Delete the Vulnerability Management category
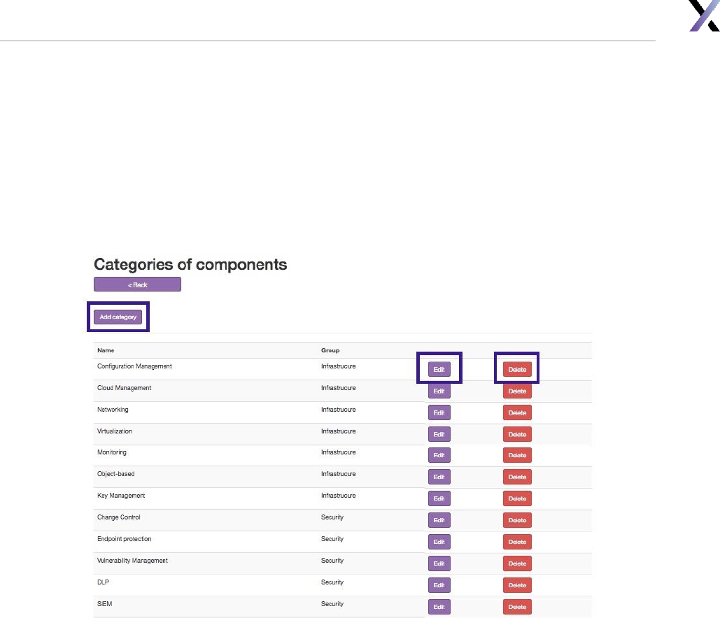This screenshot has width=720, height=618. point(517,564)
